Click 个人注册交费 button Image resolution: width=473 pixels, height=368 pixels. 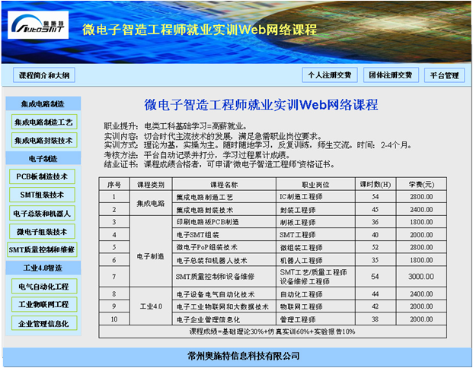328,75
